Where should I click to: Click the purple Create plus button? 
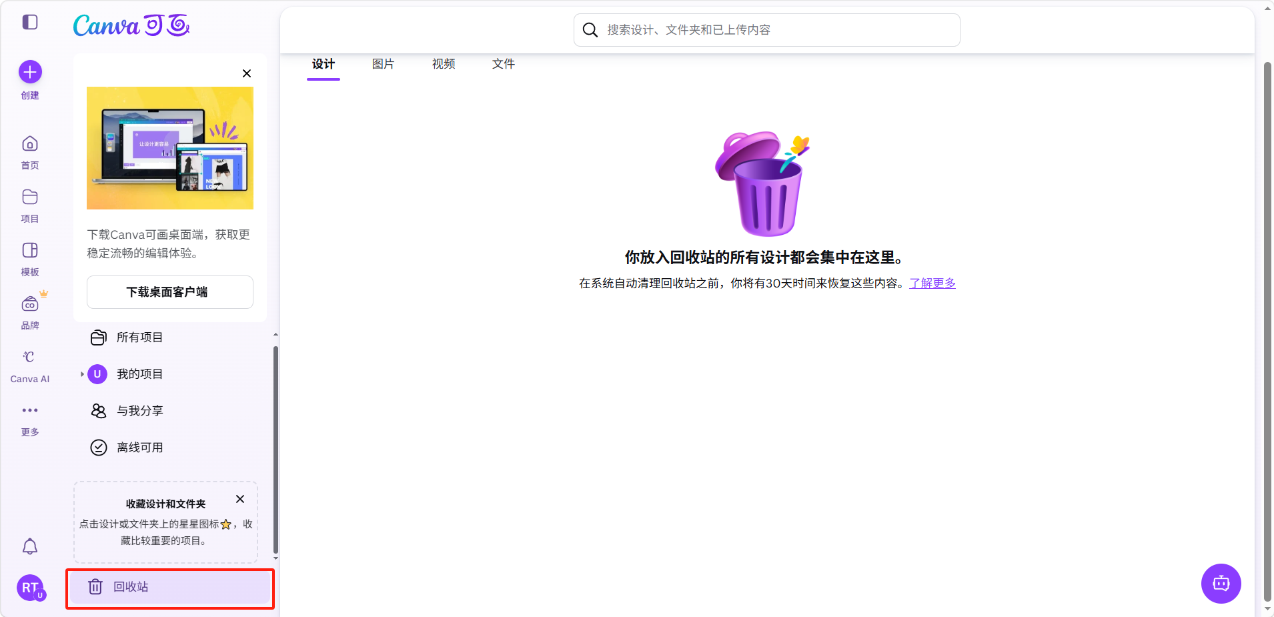(30, 72)
